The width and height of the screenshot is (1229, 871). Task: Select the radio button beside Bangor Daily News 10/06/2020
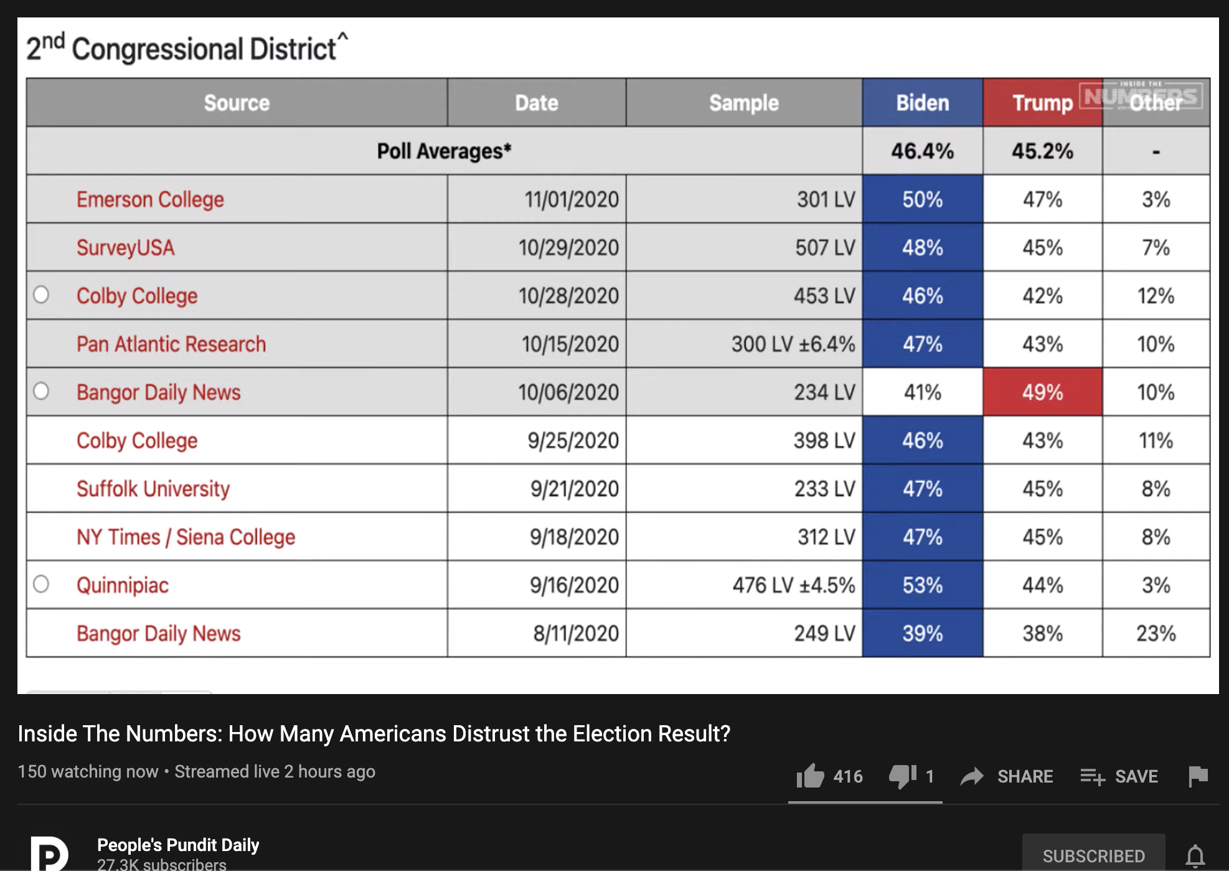click(41, 391)
